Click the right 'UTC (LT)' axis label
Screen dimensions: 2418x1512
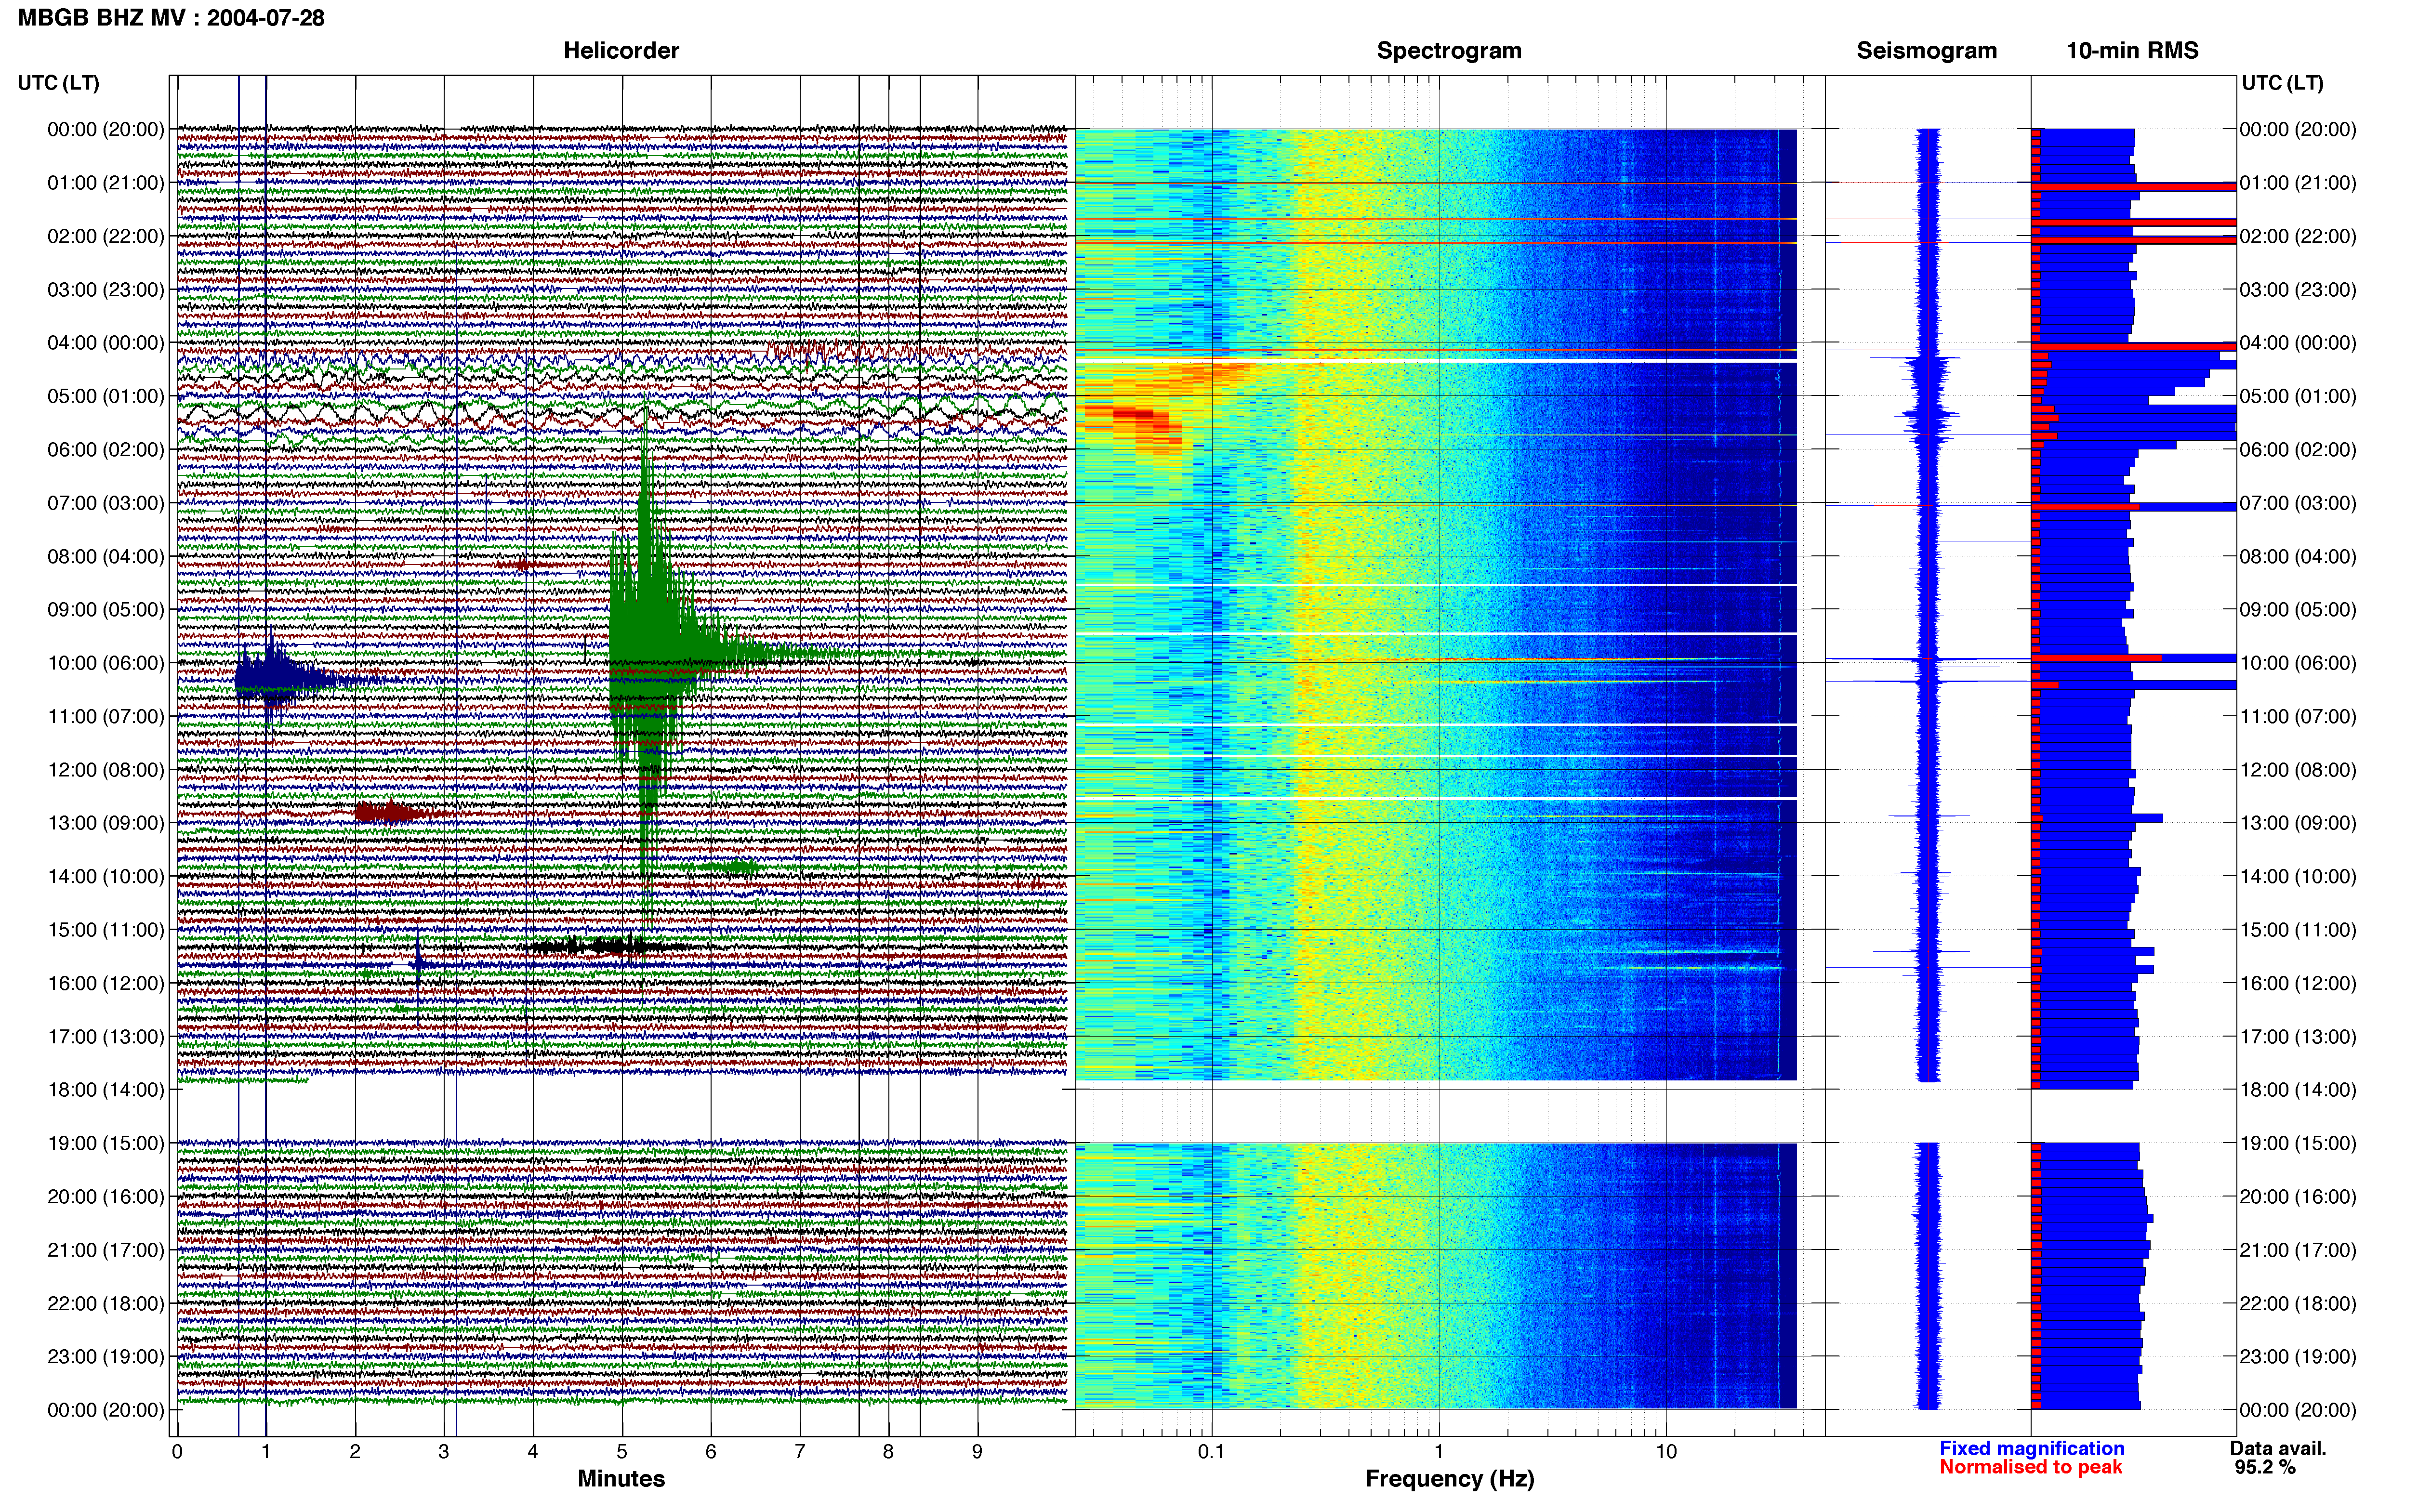point(2282,83)
